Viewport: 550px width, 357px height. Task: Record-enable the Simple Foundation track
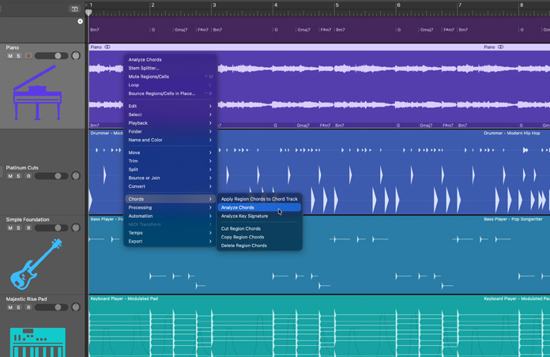(28, 228)
